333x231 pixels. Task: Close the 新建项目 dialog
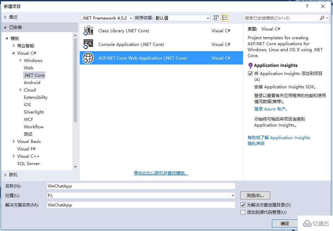click(322, 6)
